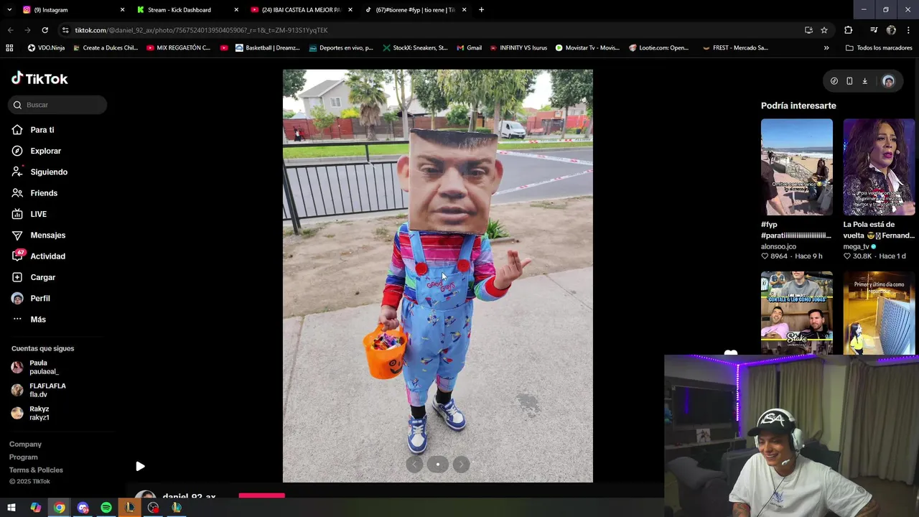Open Rakyz rakyz1 followed account
Viewport: 919px width, 517px height.
(x=30, y=413)
